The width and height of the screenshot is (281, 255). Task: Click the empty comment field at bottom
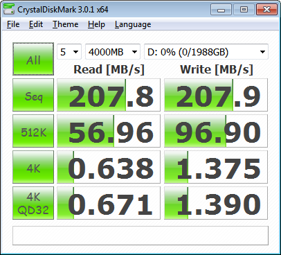(140, 236)
